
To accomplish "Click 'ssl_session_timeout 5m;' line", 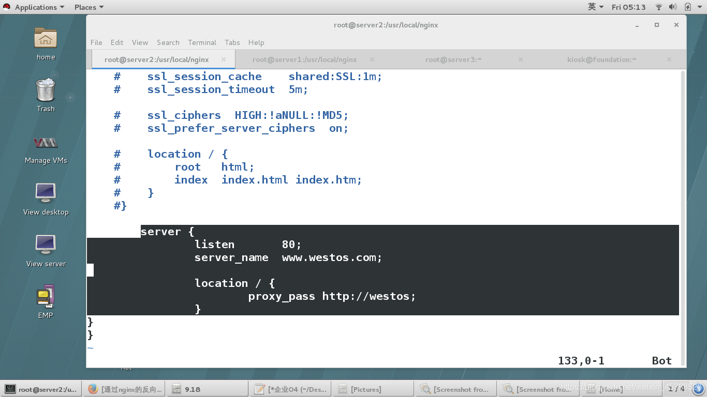I will point(228,89).
